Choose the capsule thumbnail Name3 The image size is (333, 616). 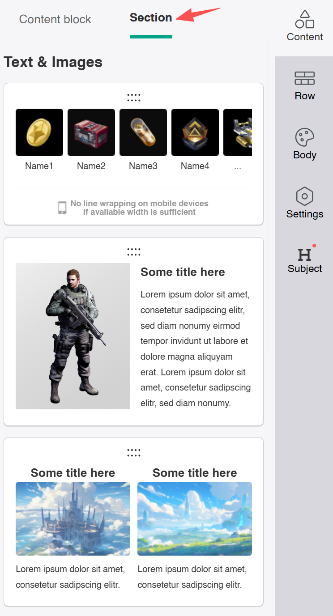tap(143, 132)
